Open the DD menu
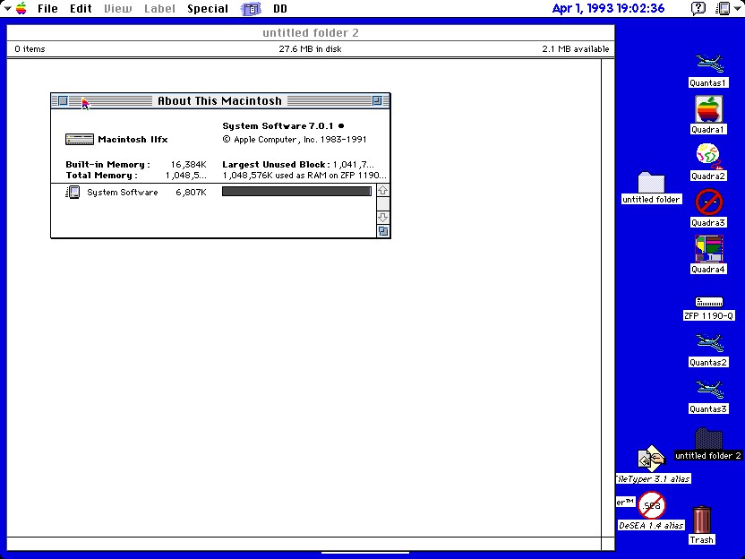745x559 pixels. pyautogui.click(x=280, y=9)
